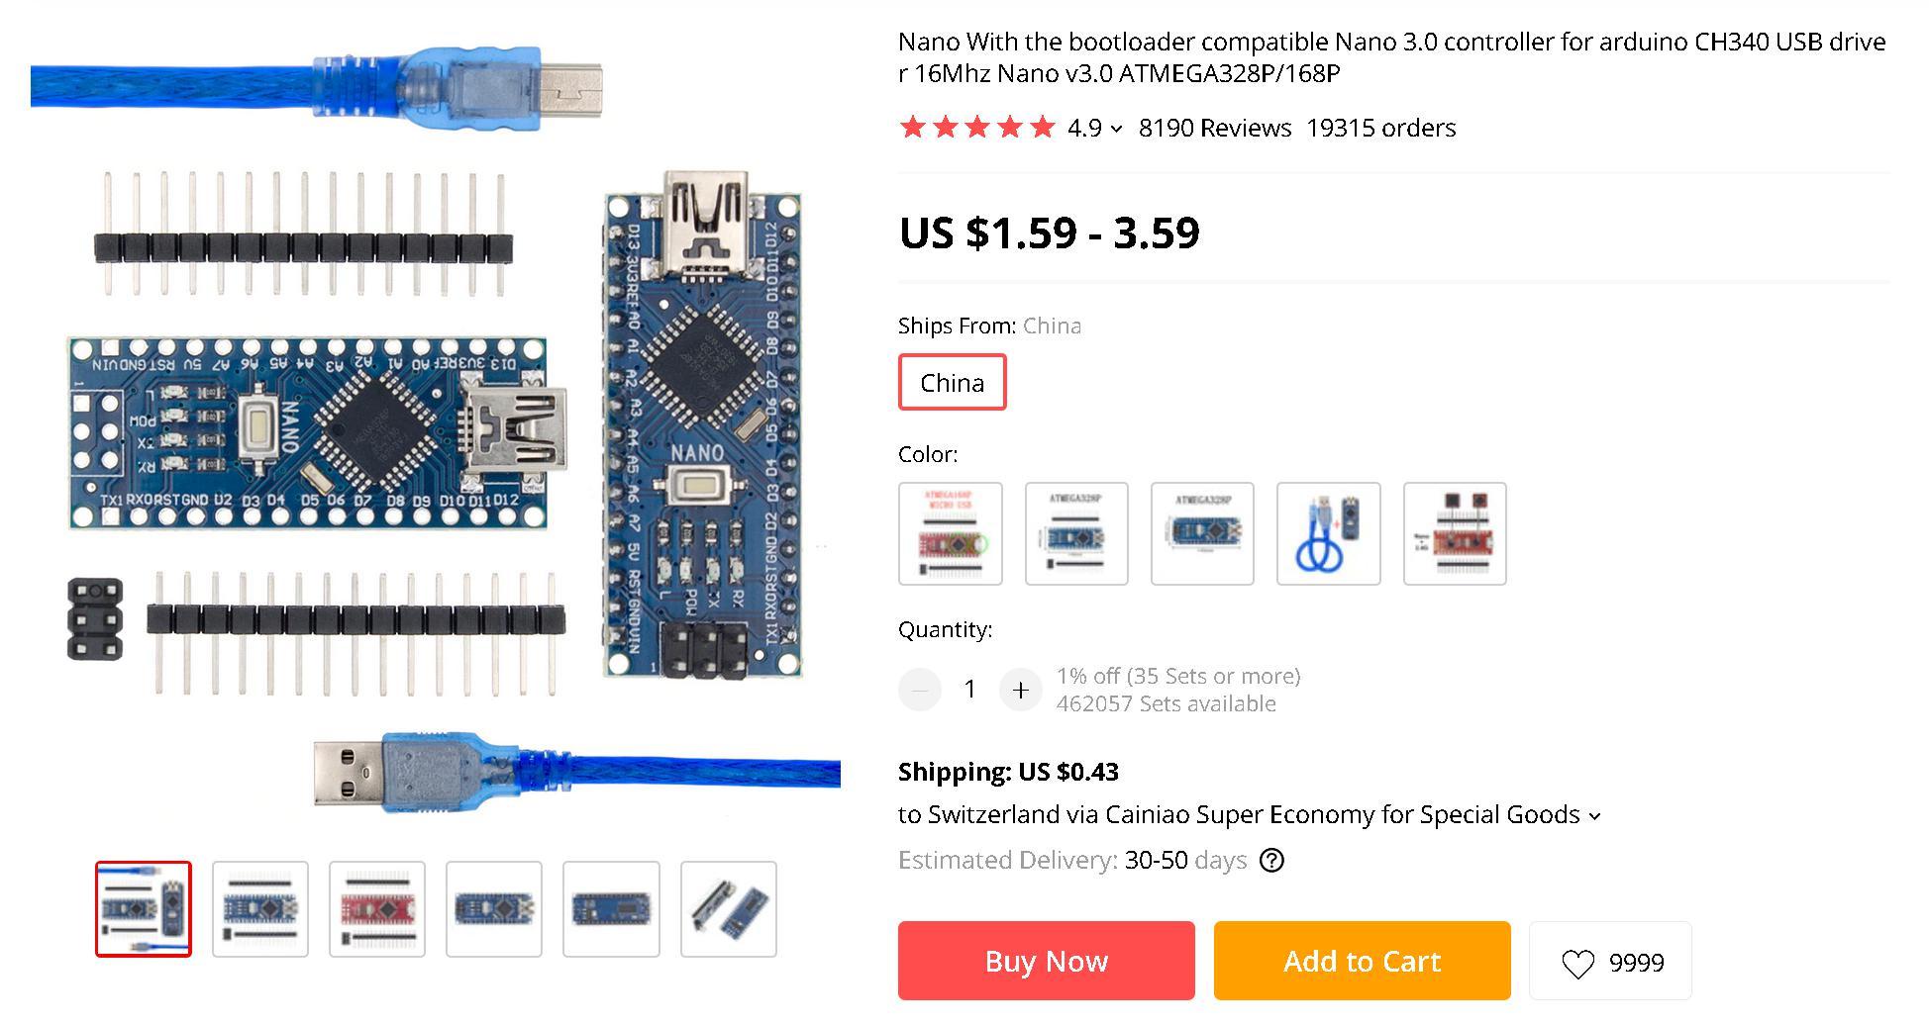Decrease quantity with the minus button
The width and height of the screenshot is (1929, 1024).
tap(920, 690)
